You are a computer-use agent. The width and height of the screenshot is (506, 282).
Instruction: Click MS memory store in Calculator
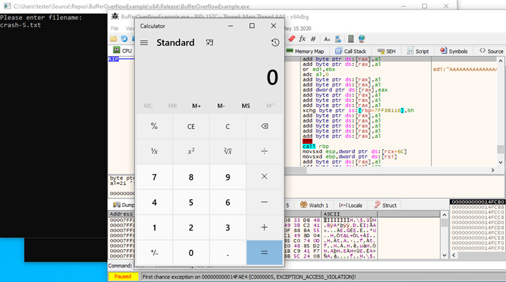point(245,106)
